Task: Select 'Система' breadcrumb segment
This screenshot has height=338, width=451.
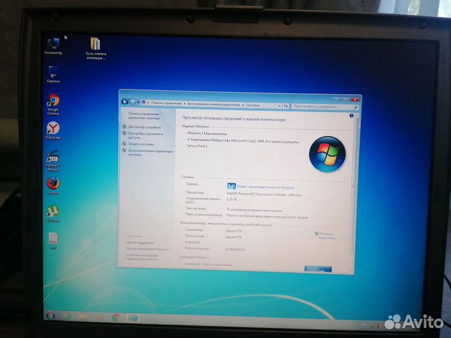Action: point(252,105)
